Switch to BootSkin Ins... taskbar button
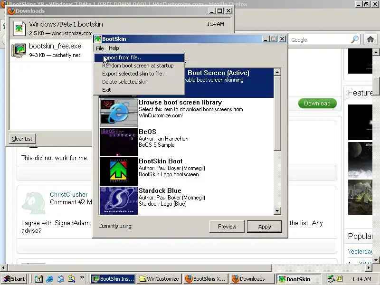The image size is (380, 285). click(x=113, y=279)
